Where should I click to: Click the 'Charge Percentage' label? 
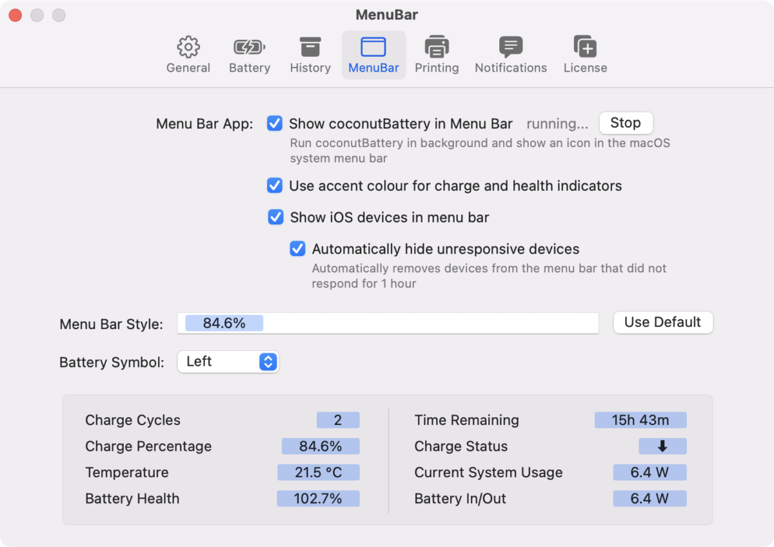(x=148, y=446)
